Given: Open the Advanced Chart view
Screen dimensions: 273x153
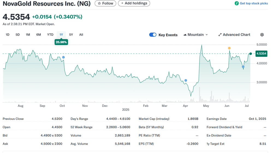Looking at the screenshot, I should click(234, 35).
